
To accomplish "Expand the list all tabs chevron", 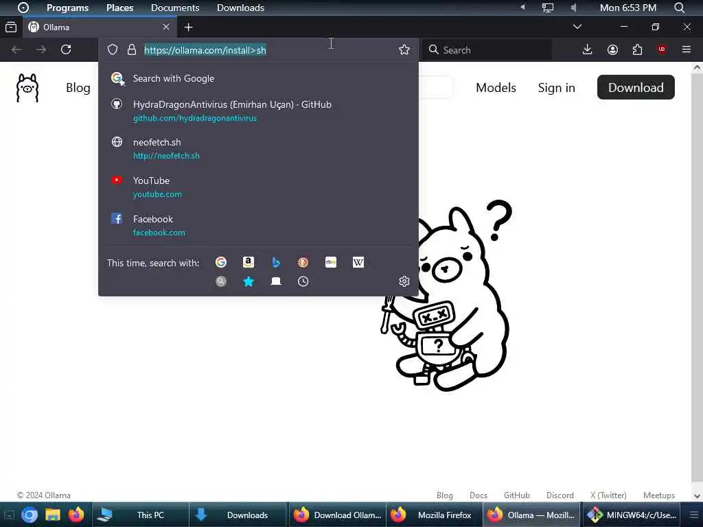I will [577, 27].
